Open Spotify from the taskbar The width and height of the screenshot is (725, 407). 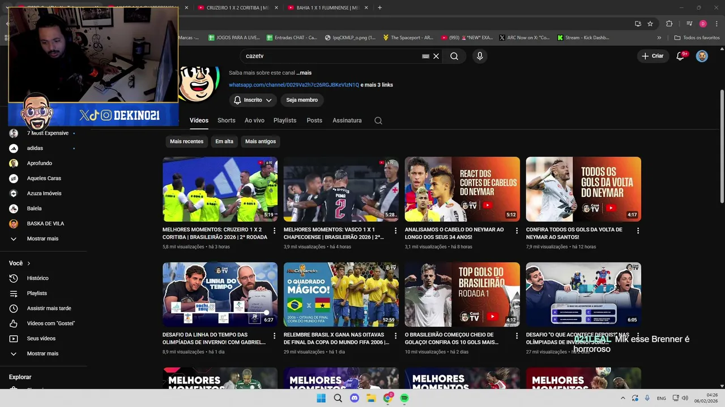pyautogui.click(x=404, y=398)
